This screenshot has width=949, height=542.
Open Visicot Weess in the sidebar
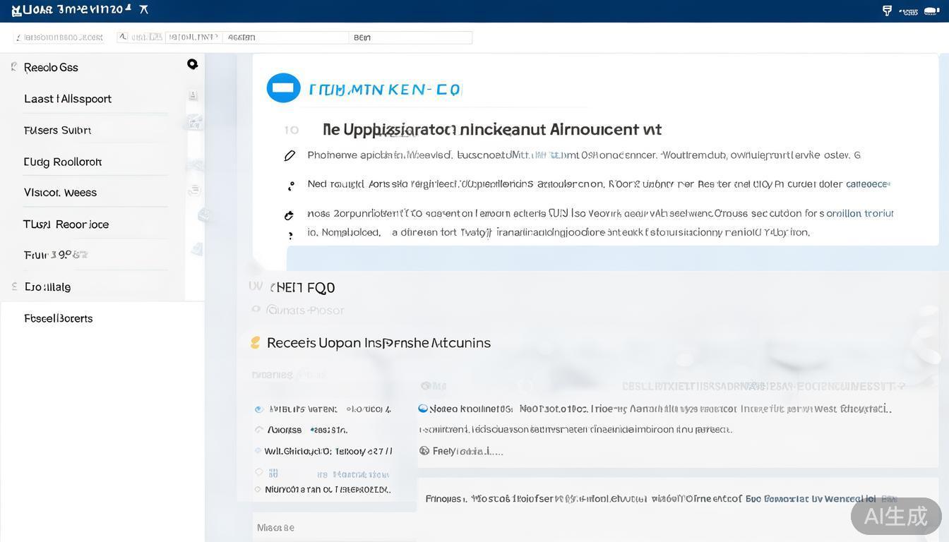click(61, 193)
